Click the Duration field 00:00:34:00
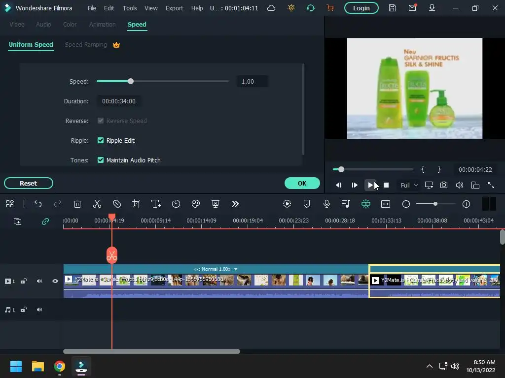This screenshot has width=505, height=378. (119, 101)
